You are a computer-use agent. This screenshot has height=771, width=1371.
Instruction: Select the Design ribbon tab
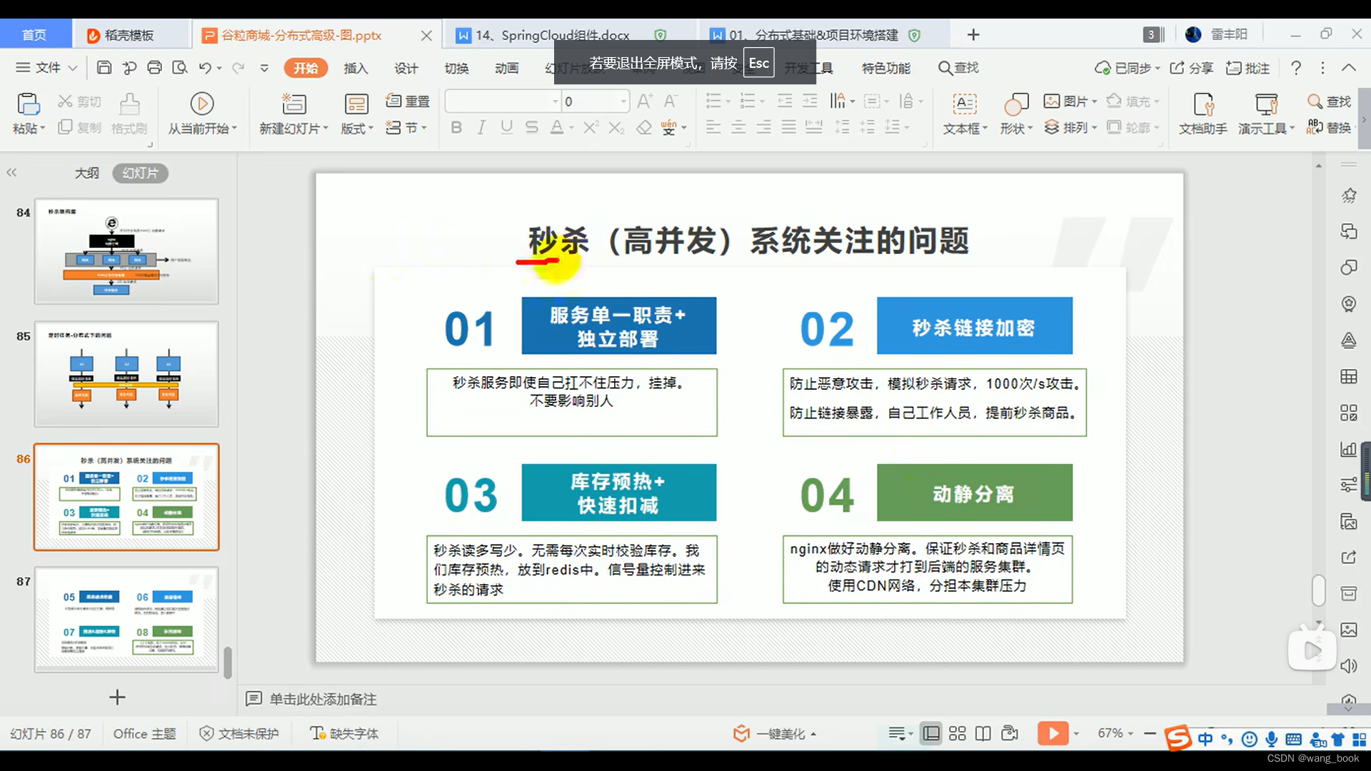tap(407, 68)
